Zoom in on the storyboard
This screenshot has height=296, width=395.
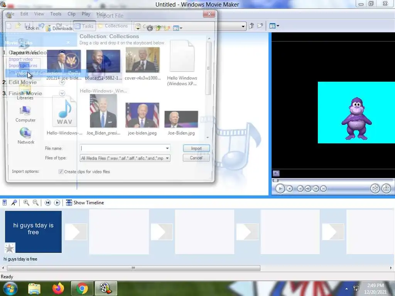[x=26, y=203]
